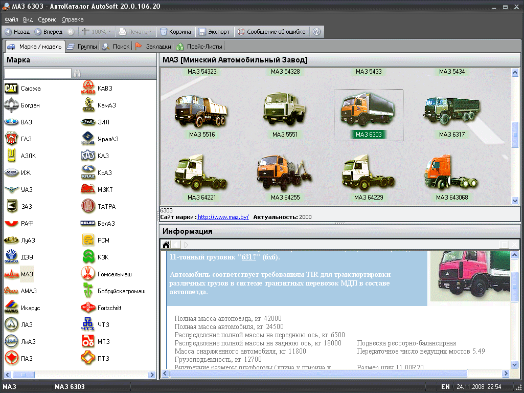
Task: Click scroll-down arrow of the model list
Action: (515, 201)
